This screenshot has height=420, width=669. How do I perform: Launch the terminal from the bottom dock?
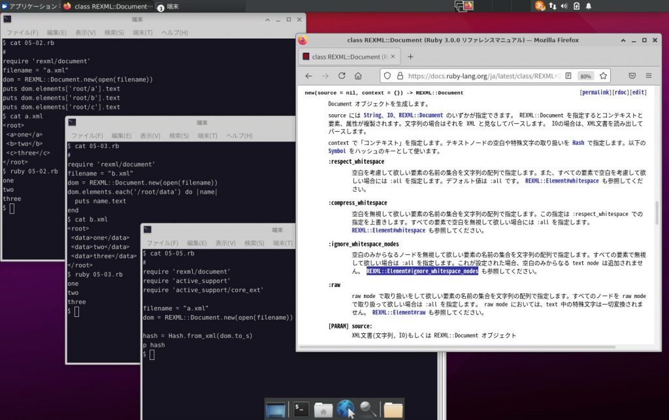[x=300, y=409]
